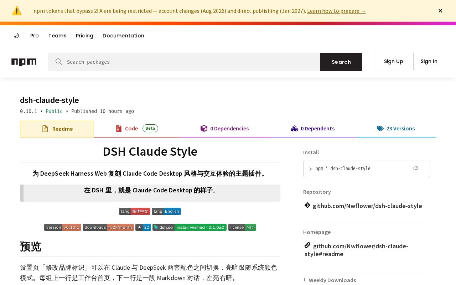
Task: Click the homepage link chain icon
Action: (x=307, y=245)
